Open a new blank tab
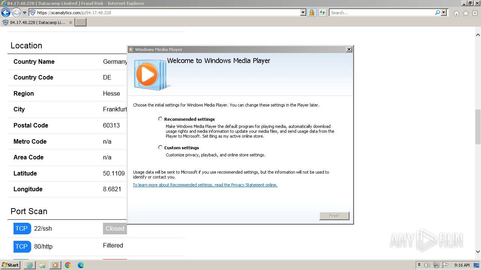This screenshot has width=481, height=270. [x=81, y=22]
